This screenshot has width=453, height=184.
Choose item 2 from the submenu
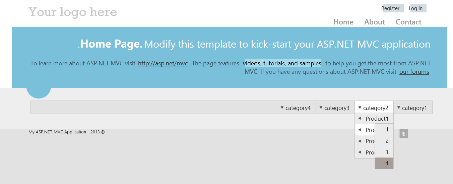[387, 141]
